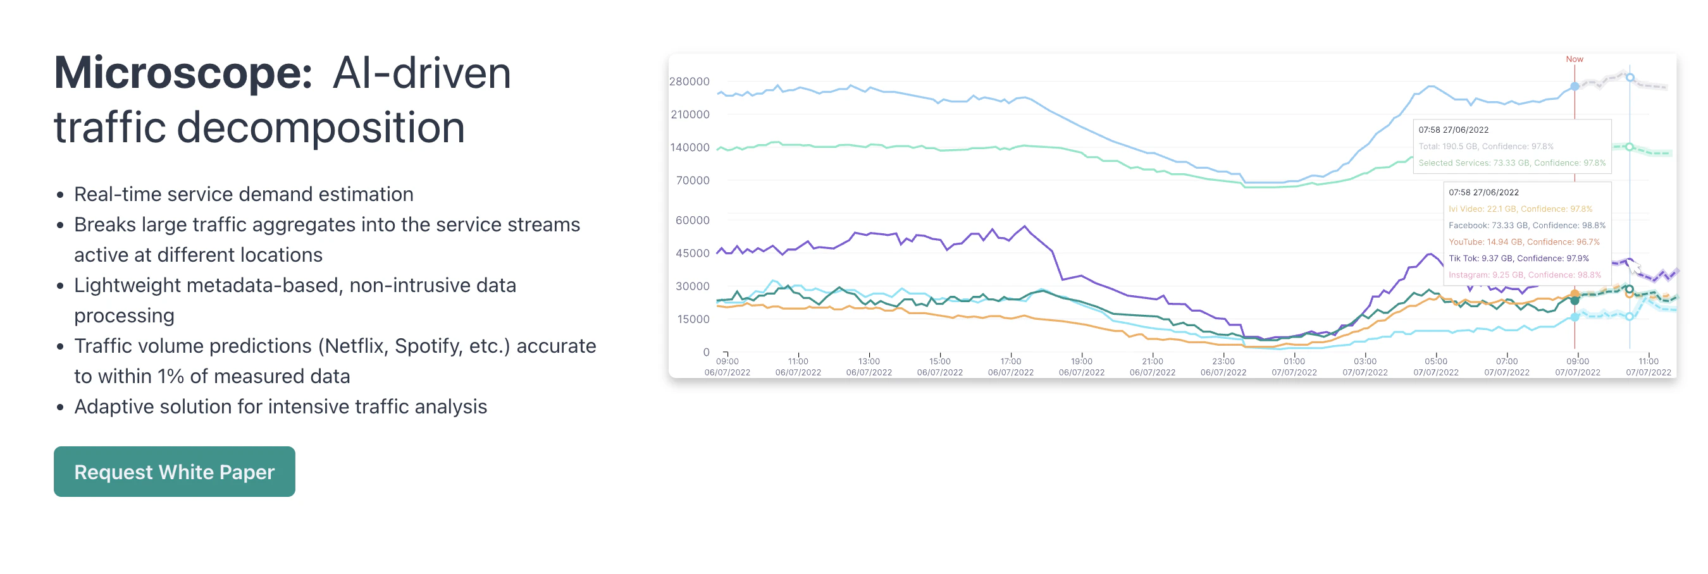Viewport: 1708px width, 574px height.
Task: Open the Microscope traffic chart image
Action: [x=1172, y=216]
